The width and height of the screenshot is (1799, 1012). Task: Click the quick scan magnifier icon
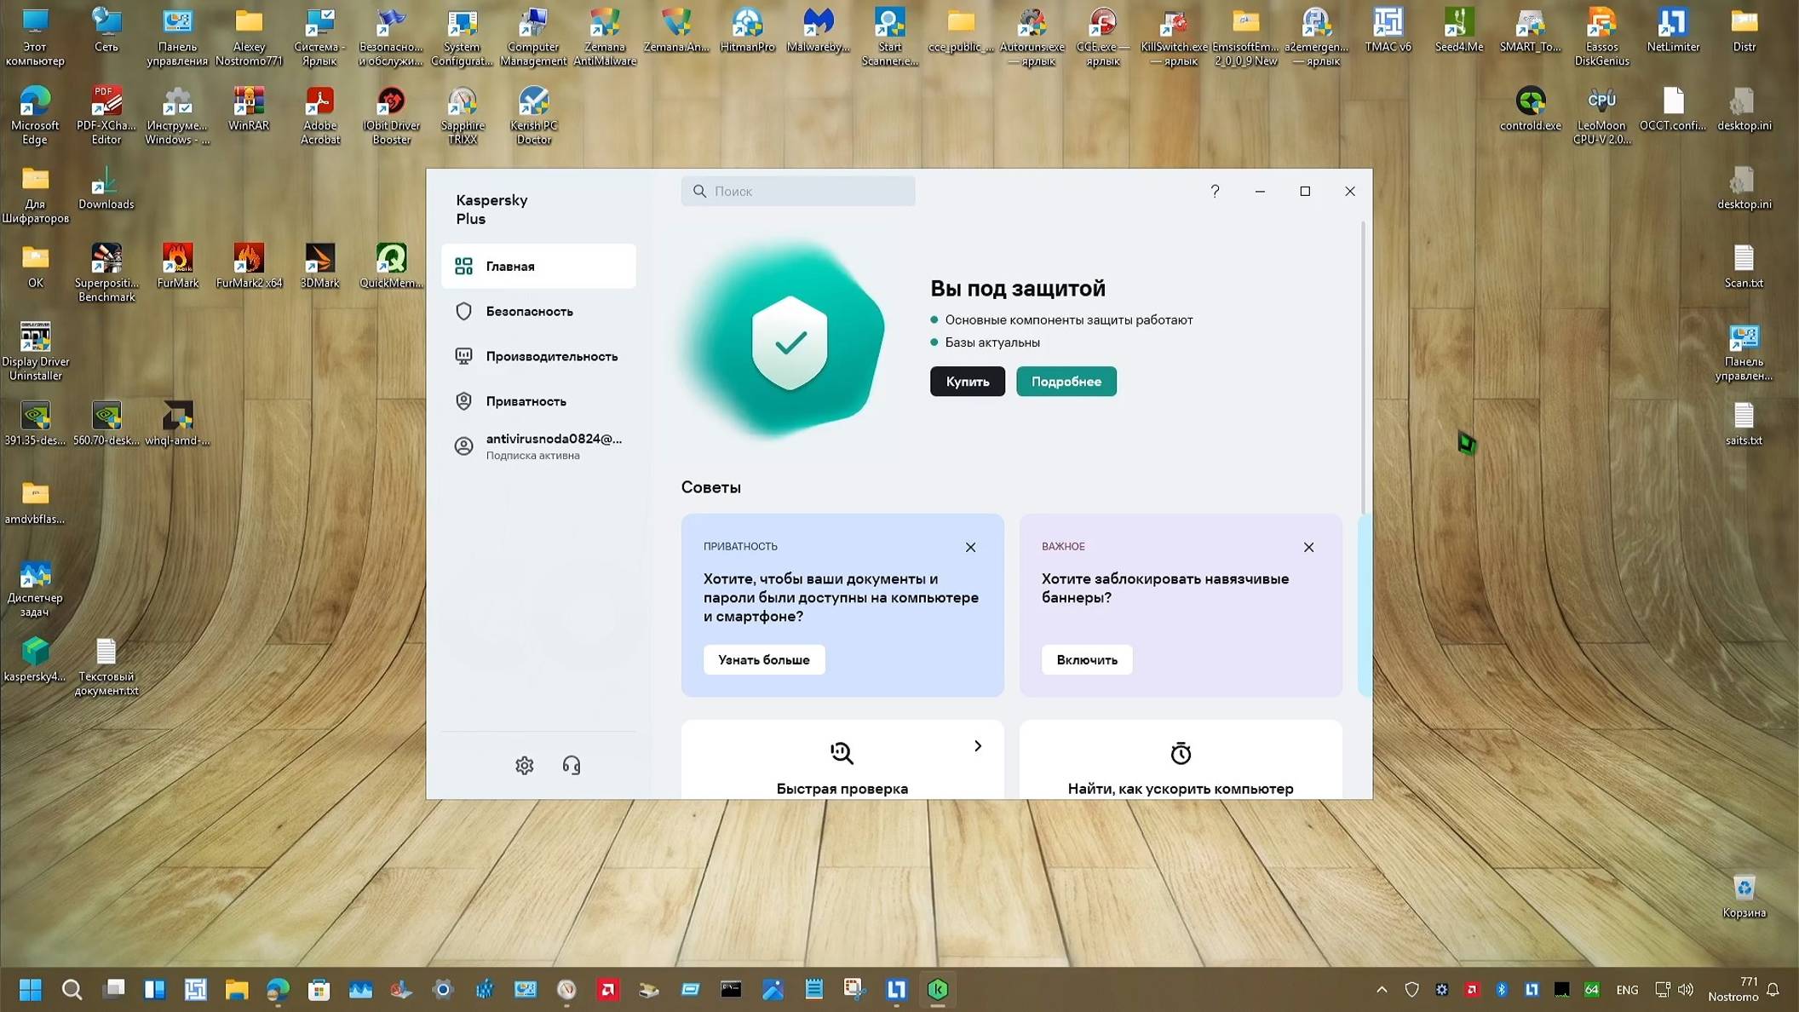click(842, 753)
